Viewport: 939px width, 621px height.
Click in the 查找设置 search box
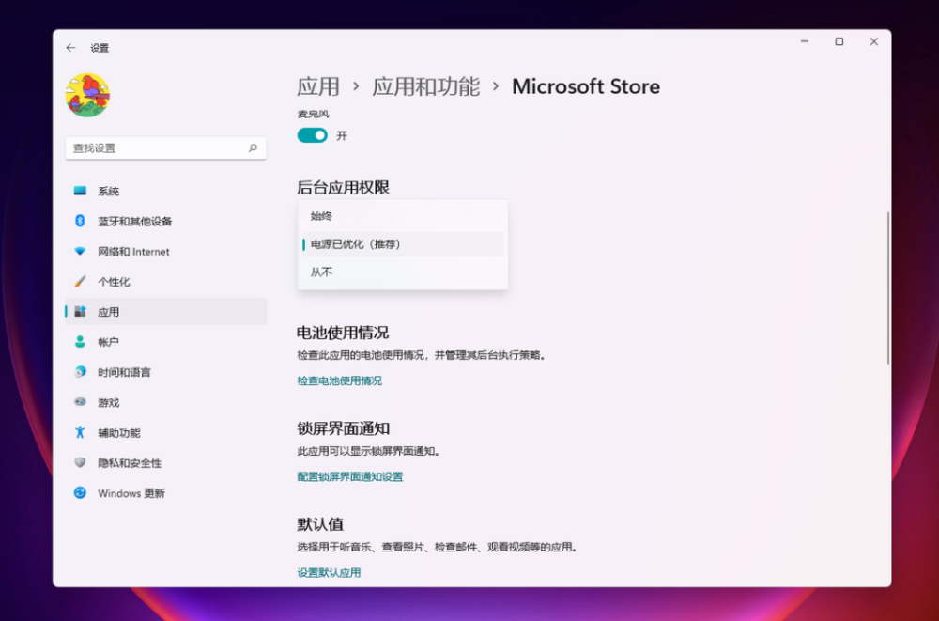[x=155, y=148]
